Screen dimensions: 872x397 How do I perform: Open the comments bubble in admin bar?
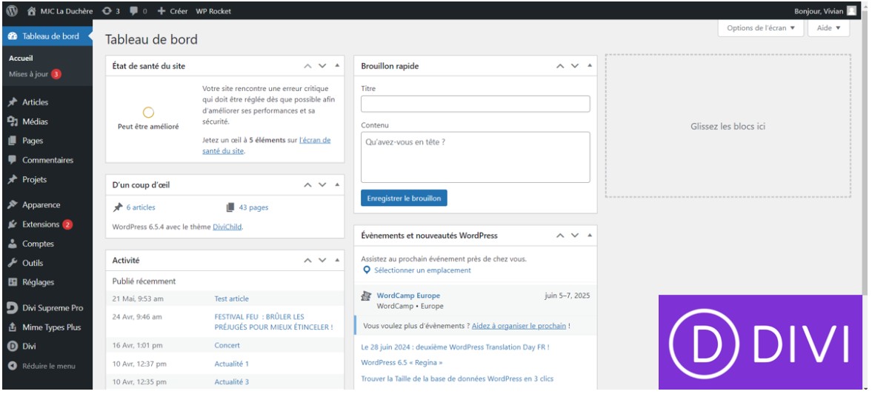click(x=138, y=11)
